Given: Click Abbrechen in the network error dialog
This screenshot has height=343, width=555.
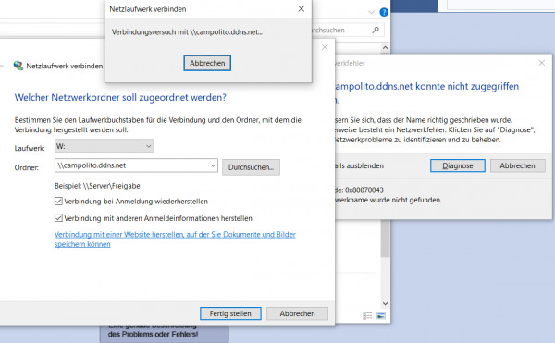Looking at the screenshot, I should click(517, 165).
